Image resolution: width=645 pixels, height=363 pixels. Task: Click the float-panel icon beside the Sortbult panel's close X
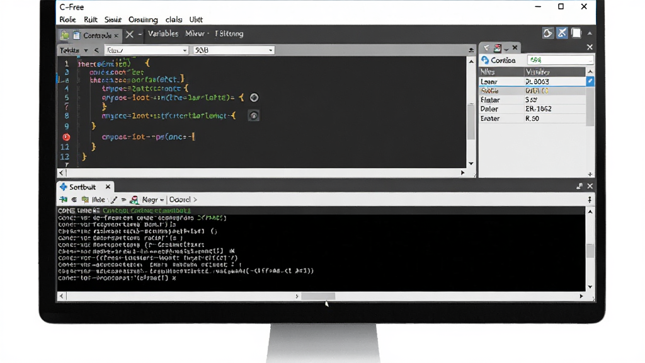[x=579, y=186]
